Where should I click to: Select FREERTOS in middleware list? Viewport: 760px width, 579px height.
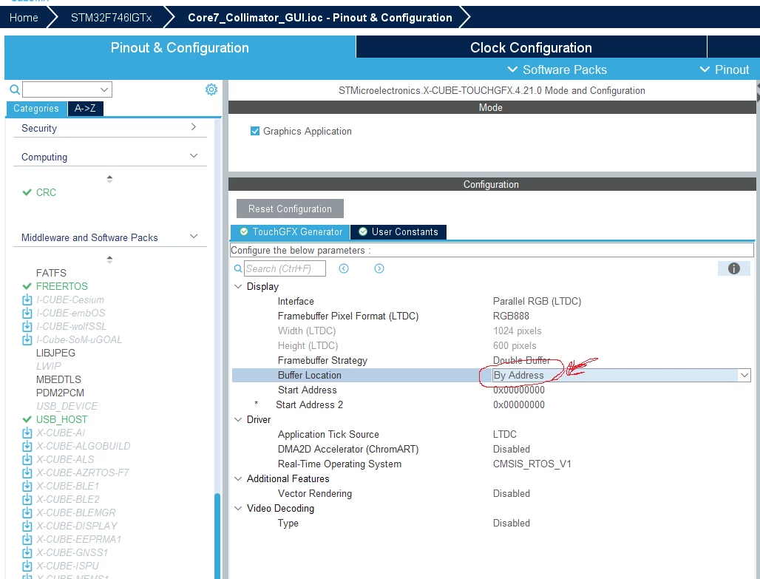[x=61, y=286]
